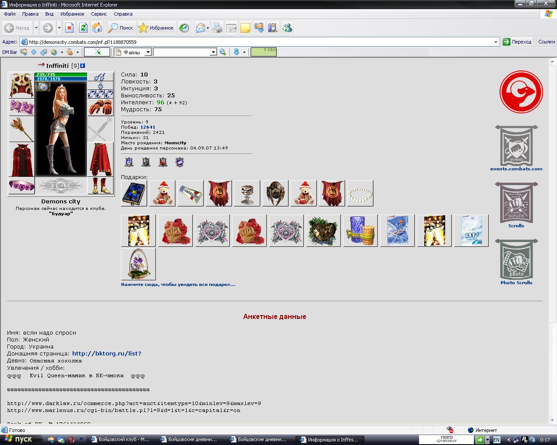
Task: Click the Vaseline tube gift icon
Action: [x=191, y=193]
